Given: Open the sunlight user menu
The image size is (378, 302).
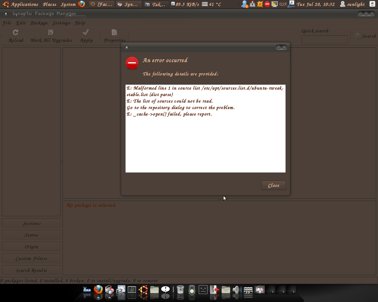Looking at the screenshot, I should (352, 4).
